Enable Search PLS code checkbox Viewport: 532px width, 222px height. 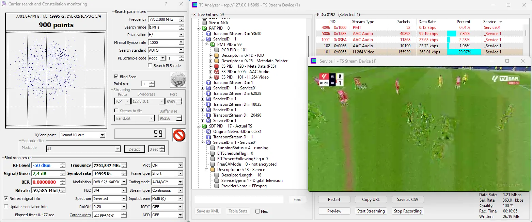click(x=150, y=66)
